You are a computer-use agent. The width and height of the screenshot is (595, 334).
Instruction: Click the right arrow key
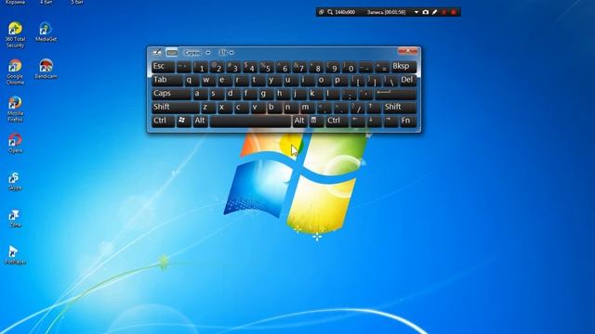(x=390, y=121)
